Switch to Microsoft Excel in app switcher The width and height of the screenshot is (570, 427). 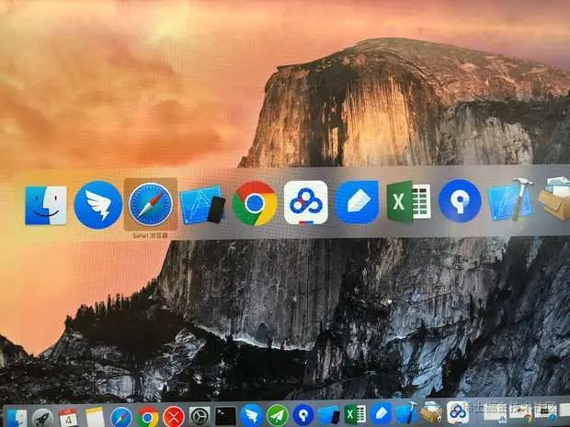click(x=408, y=201)
